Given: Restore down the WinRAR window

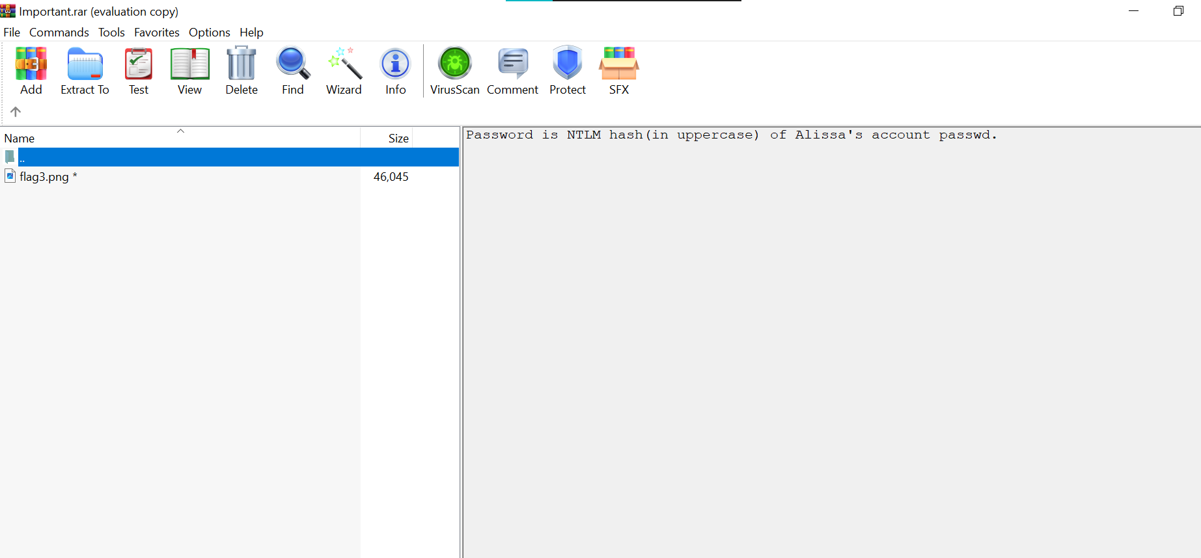Looking at the screenshot, I should click(x=1178, y=11).
